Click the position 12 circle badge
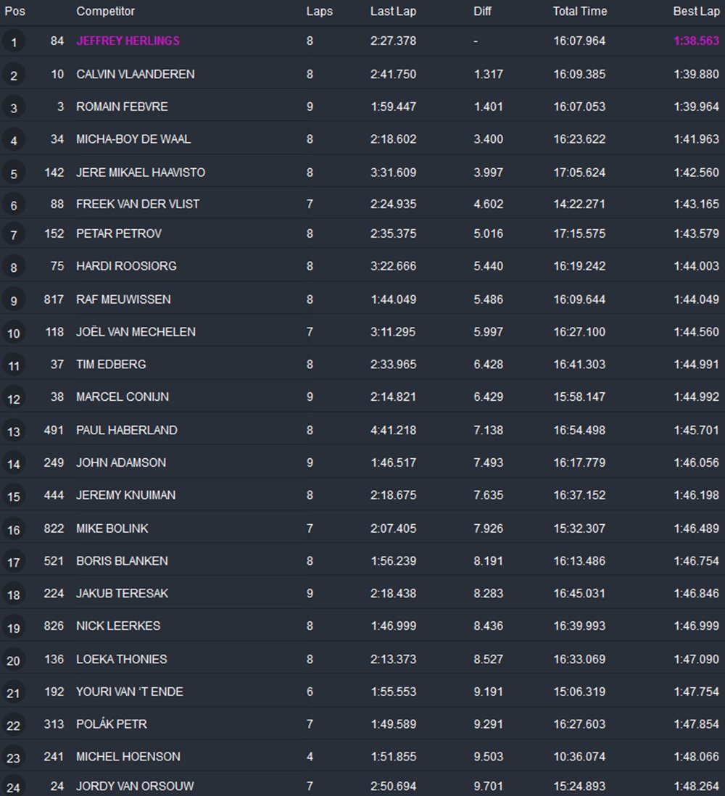The width and height of the screenshot is (725, 796). [x=13, y=398]
